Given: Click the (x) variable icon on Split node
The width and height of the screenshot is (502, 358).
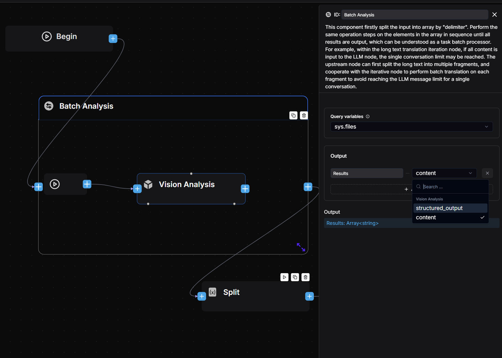Looking at the screenshot, I should [213, 292].
